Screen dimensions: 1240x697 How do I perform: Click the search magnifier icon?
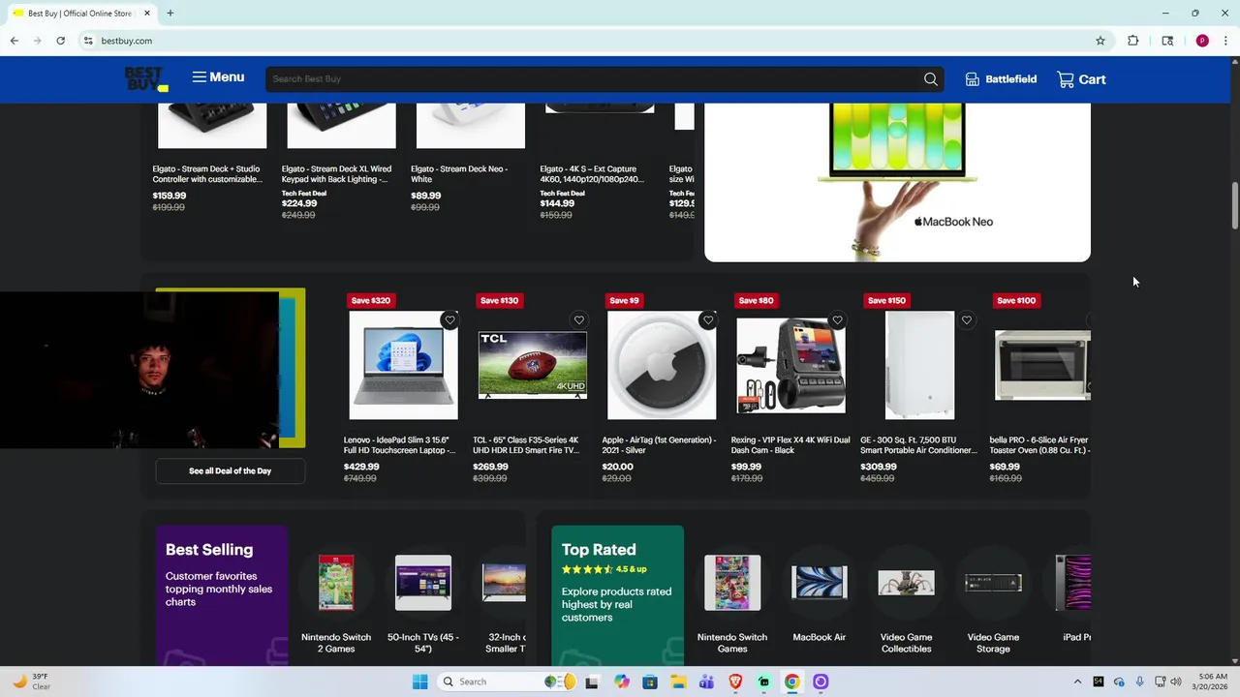tap(931, 79)
